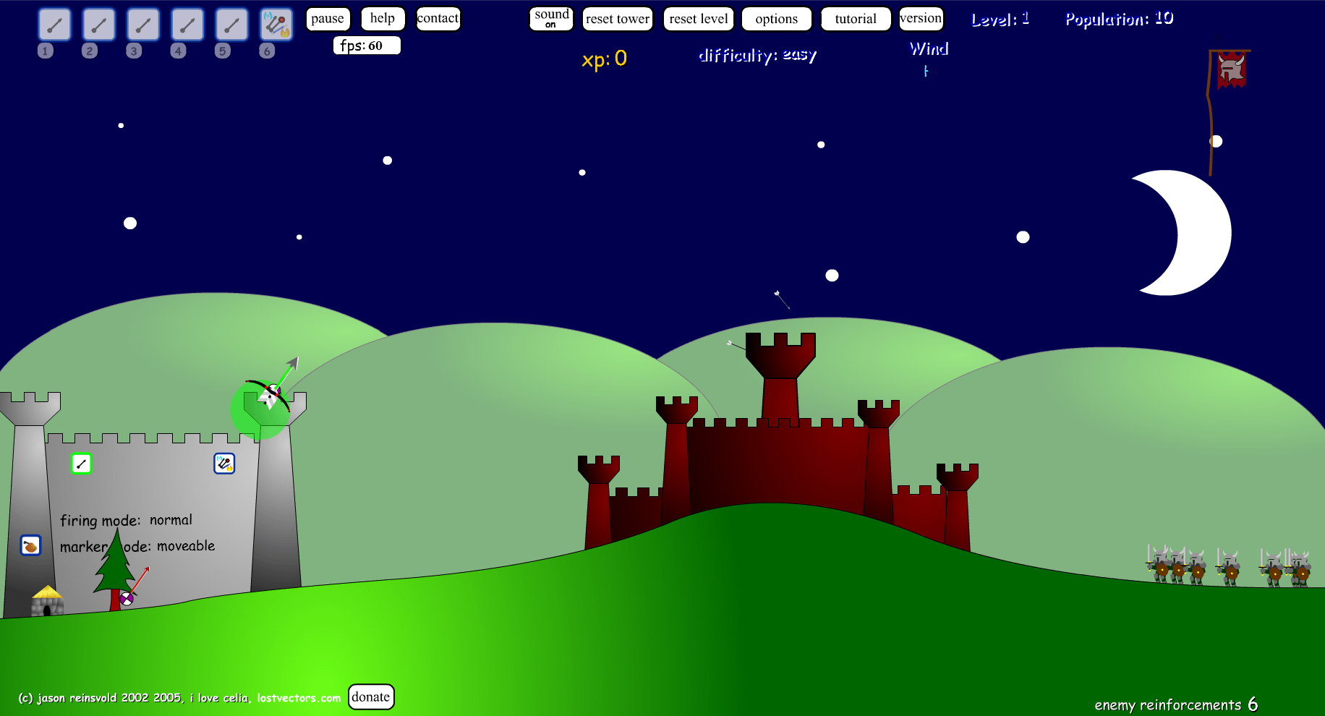Open the help screen

(x=383, y=19)
